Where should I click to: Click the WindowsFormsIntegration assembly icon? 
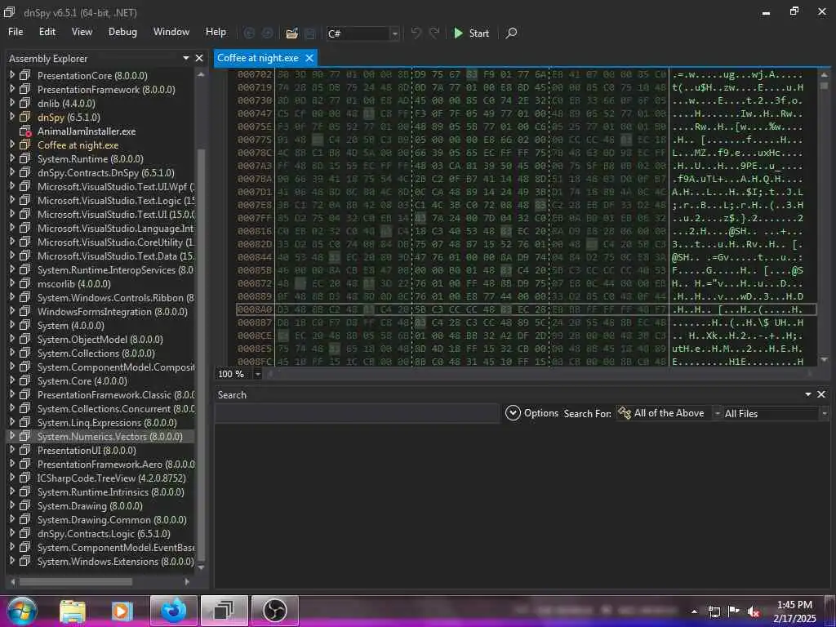(x=25, y=311)
